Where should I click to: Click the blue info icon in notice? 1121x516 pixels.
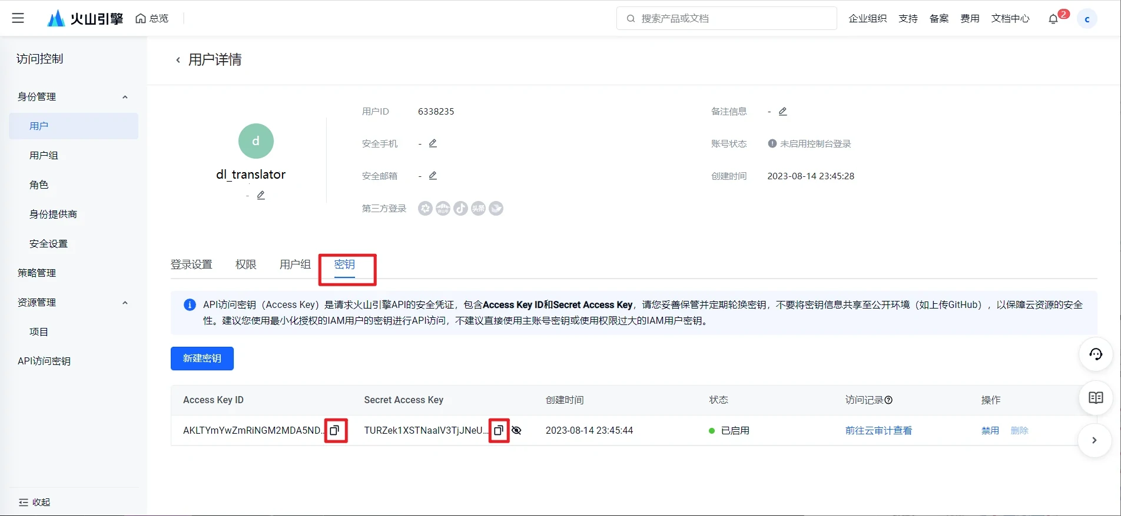[190, 304]
